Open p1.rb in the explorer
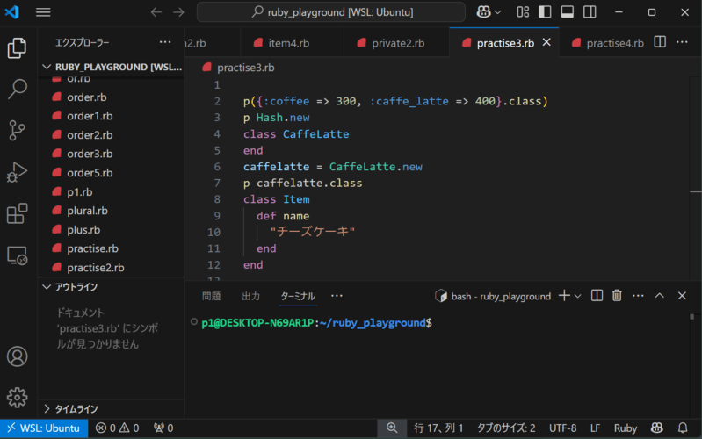702x439 pixels. (112, 192)
